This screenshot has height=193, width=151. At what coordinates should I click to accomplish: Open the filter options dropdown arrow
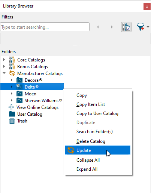[x=148, y=27]
